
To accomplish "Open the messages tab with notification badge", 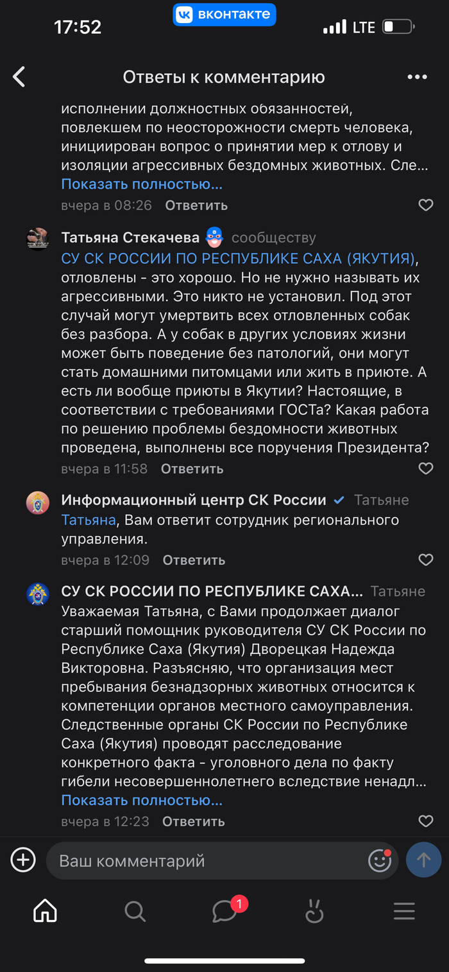I will click(x=224, y=911).
